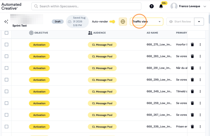
Task: Open three-dot menu for 668_283_Low_Im row
Action: (x=200, y=56)
